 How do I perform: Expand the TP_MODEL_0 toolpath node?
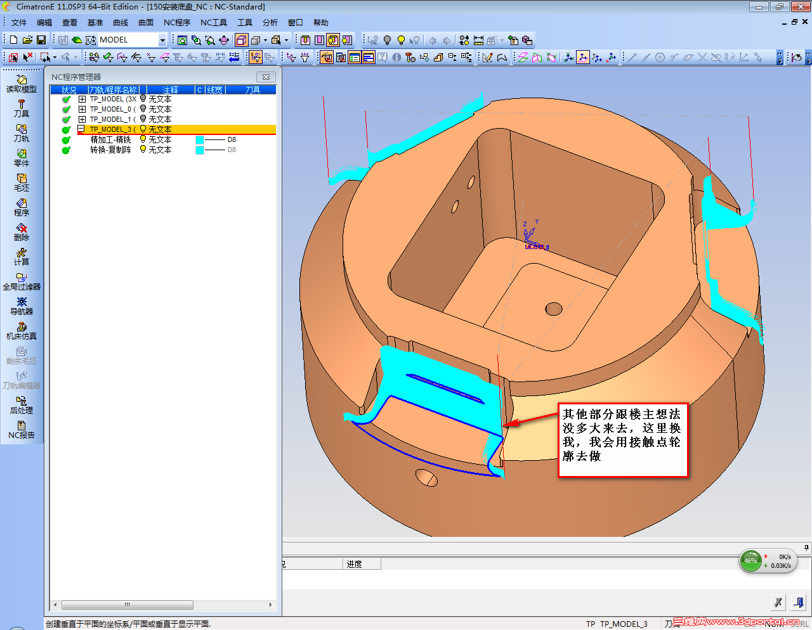tap(82, 109)
